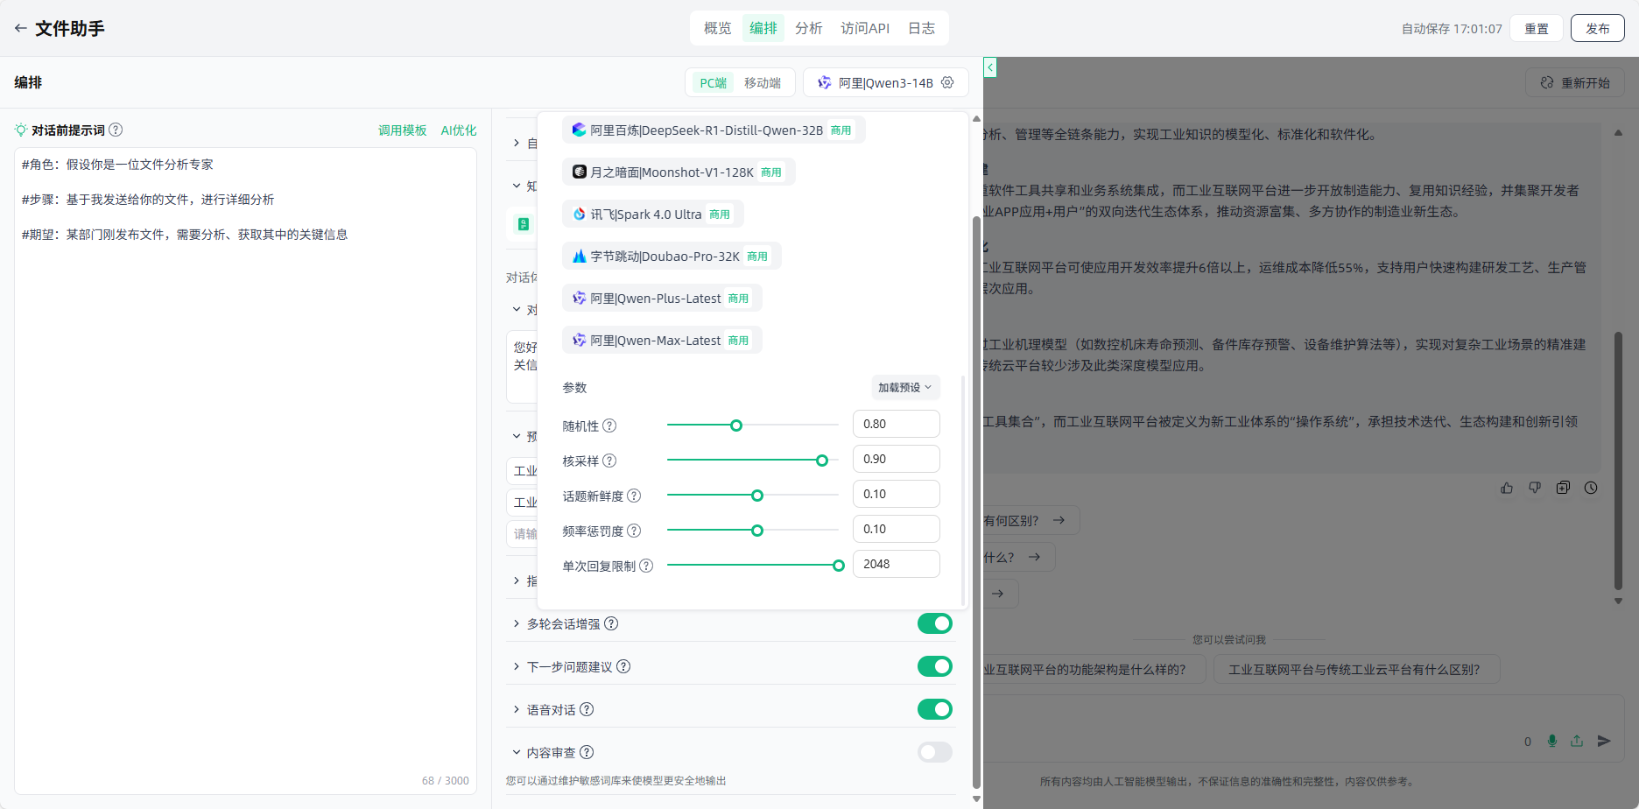Click the help icon beside 语音对话

(x=587, y=709)
